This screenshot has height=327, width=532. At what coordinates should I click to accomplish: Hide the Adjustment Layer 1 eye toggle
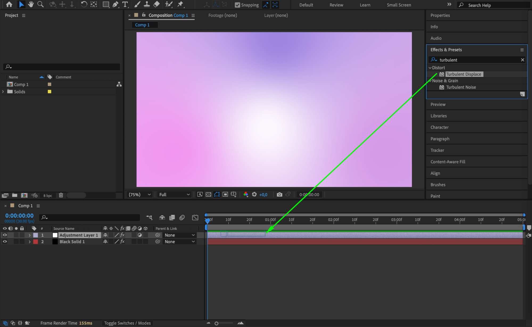[5, 235]
